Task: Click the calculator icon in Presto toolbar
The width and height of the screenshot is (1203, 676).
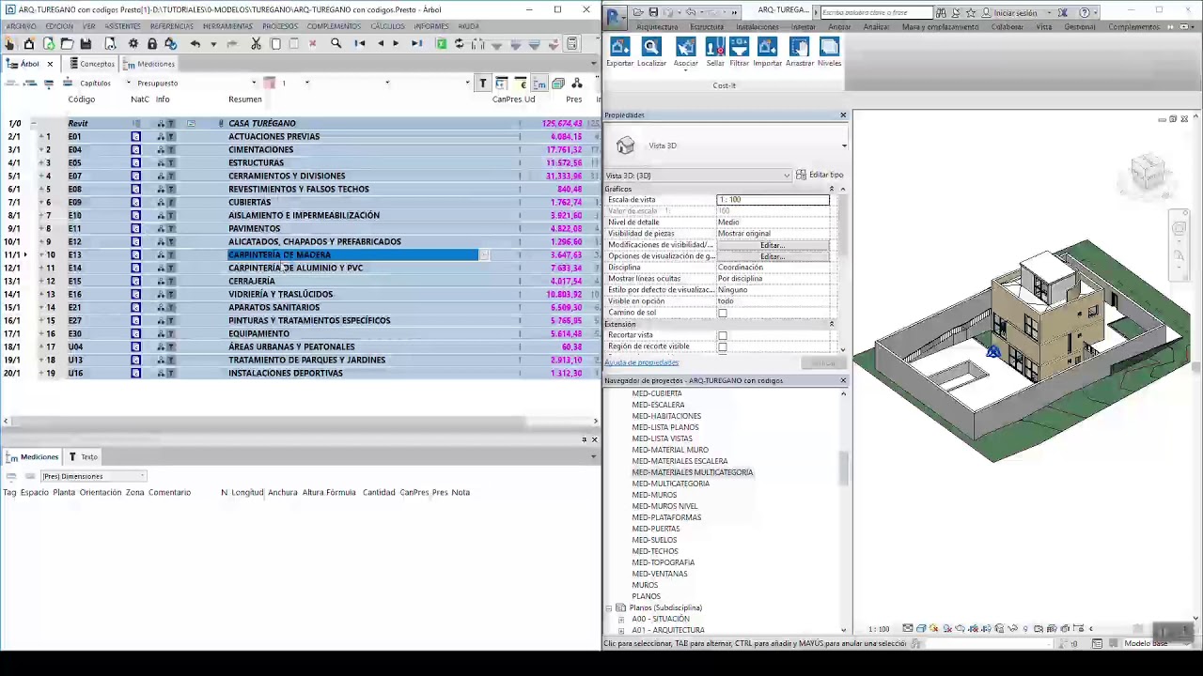Action: [572, 44]
